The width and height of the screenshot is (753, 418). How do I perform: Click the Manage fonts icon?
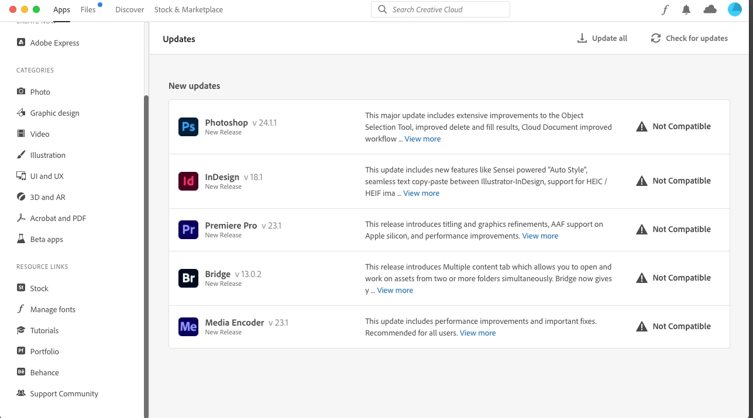coord(21,309)
